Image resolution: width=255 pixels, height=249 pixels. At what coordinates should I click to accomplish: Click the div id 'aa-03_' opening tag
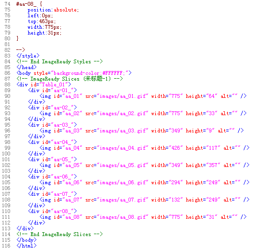coord(52,125)
